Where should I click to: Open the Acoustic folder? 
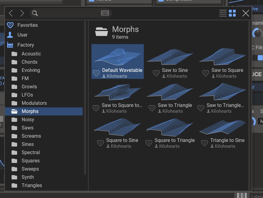[x=31, y=54]
